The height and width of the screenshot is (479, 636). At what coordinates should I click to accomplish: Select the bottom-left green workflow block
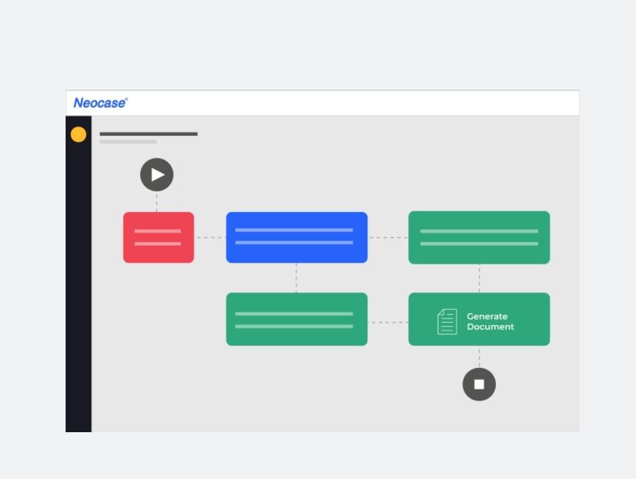click(297, 319)
